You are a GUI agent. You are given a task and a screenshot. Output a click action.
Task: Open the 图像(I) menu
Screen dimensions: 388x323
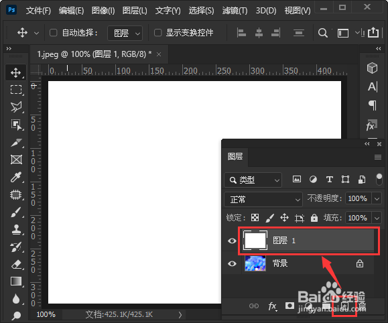[x=103, y=11]
